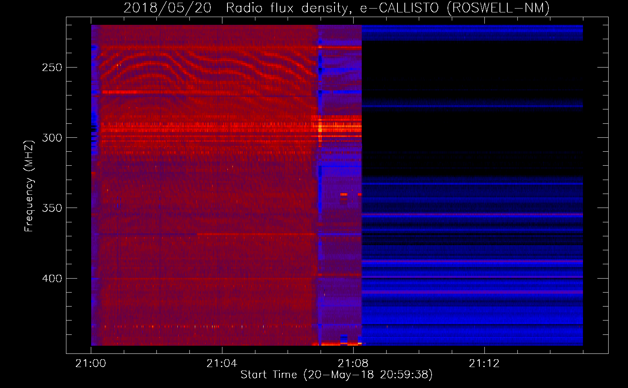Click the 21:12 time tick label
Image resolution: width=628 pixels, height=388 pixels.
coord(484,364)
